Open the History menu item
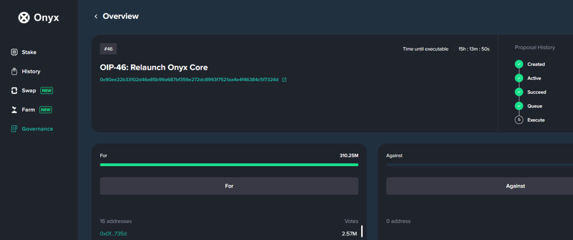The width and height of the screenshot is (573, 240). [31, 71]
